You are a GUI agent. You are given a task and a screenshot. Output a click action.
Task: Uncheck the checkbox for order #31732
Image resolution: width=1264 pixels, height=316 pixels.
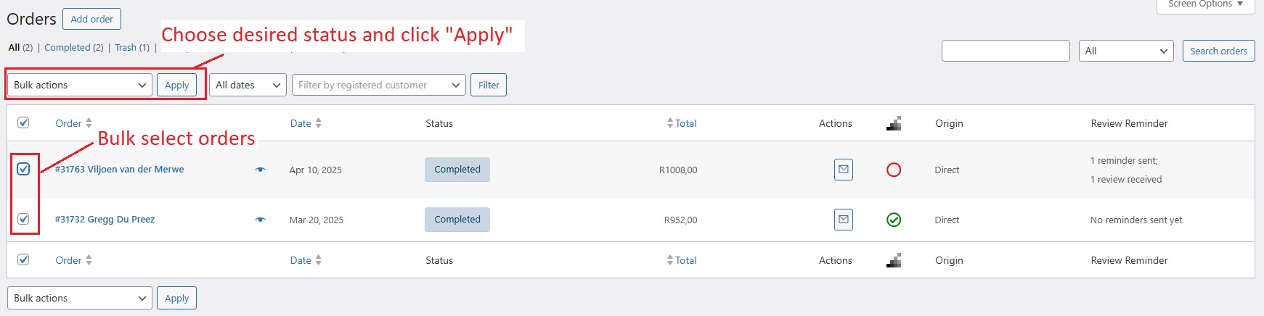click(x=24, y=219)
